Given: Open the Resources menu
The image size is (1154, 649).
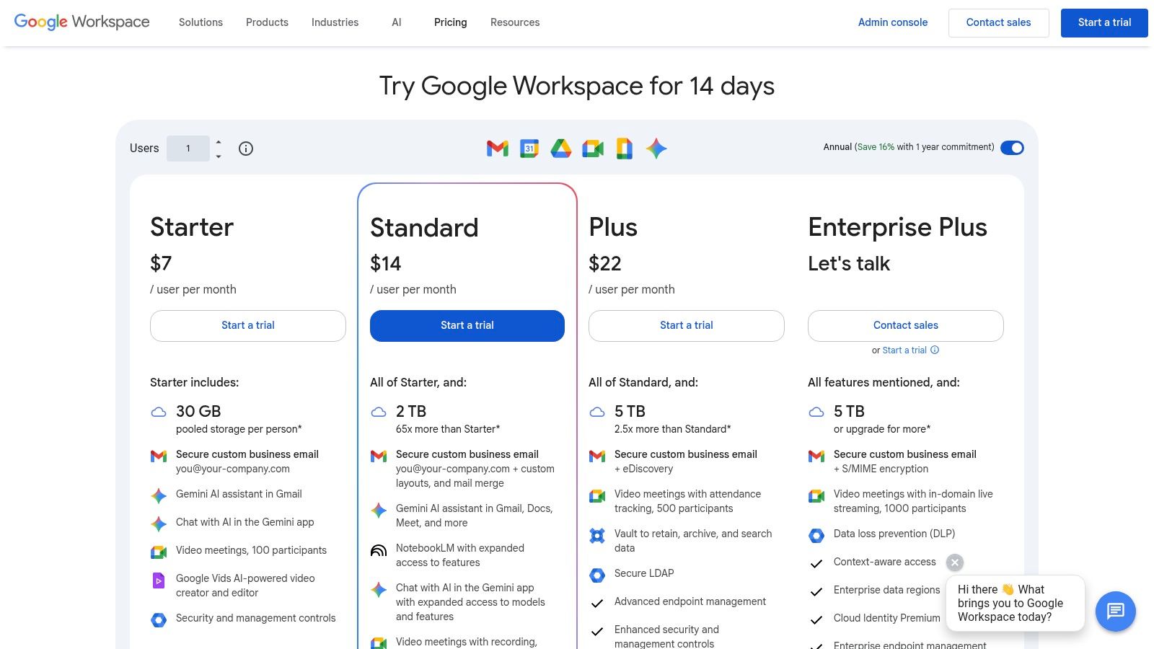Looking at the screenshot, I should [x=514, y=22].
